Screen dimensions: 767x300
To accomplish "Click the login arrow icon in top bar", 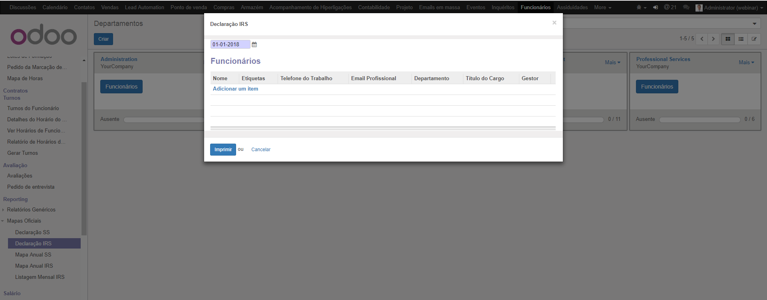I will [x=655, y=8].
